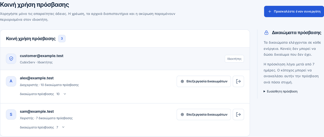Revoke access with alex@example.test's exit icon
The width and height of the screenshot is (324, 137).
[x=238, y=81]
